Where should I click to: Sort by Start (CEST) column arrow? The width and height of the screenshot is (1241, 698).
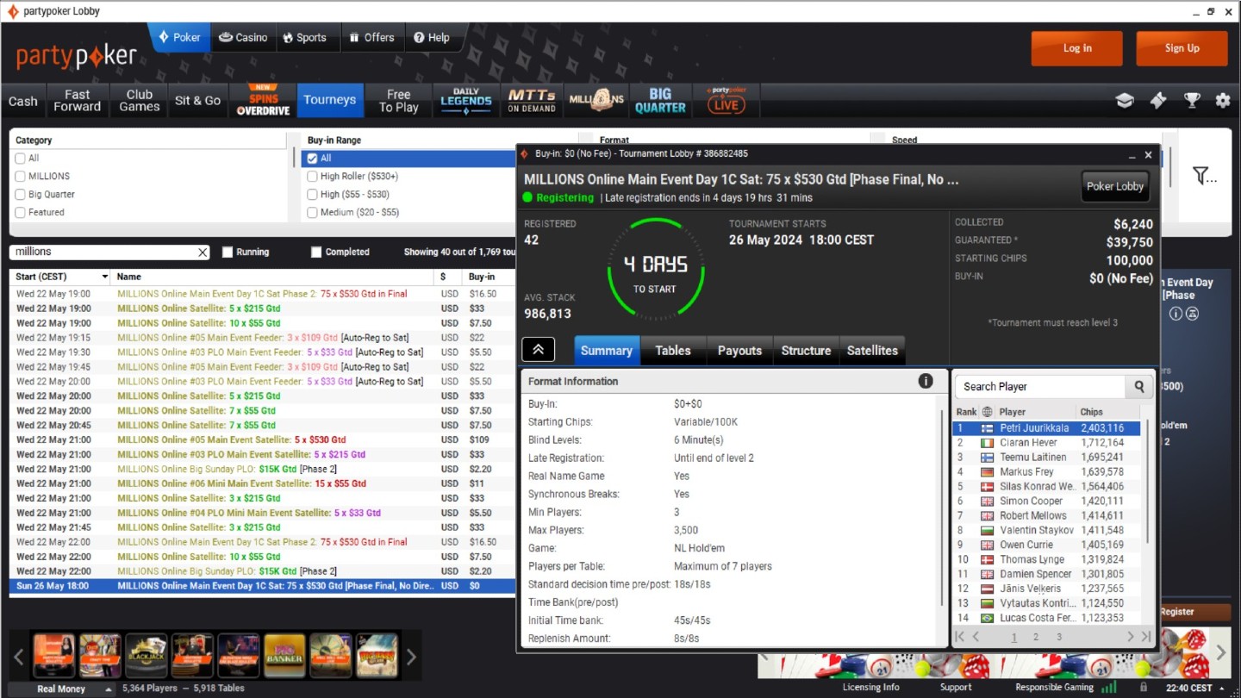[105, 277]
